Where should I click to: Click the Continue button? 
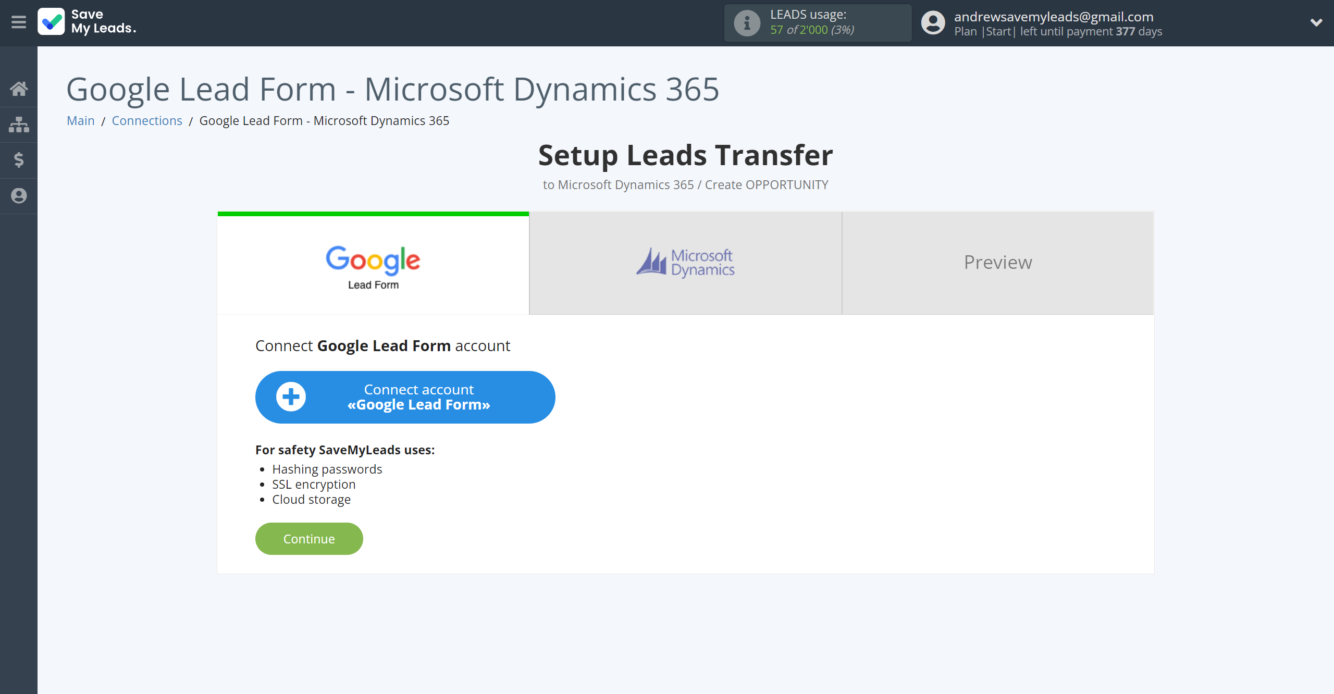point(309,539)
